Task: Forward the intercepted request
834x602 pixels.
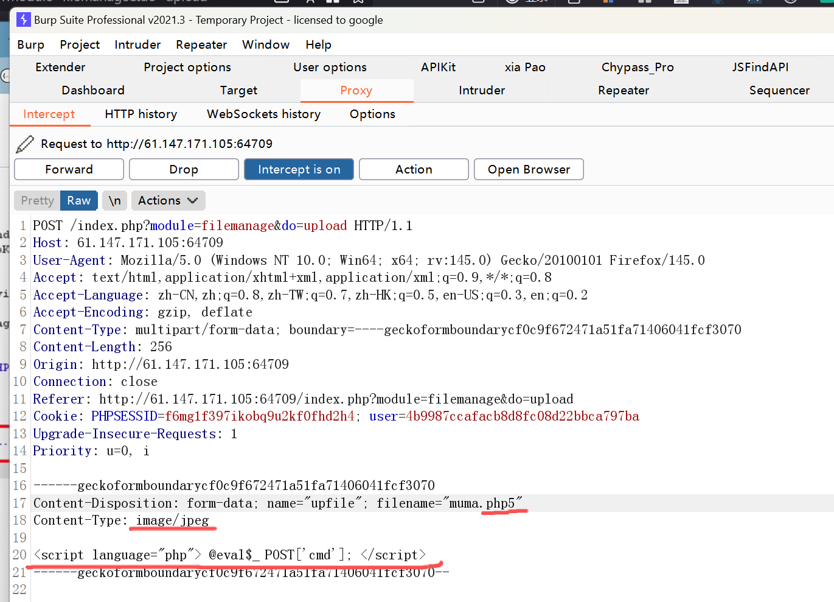Action: point(69,169)
